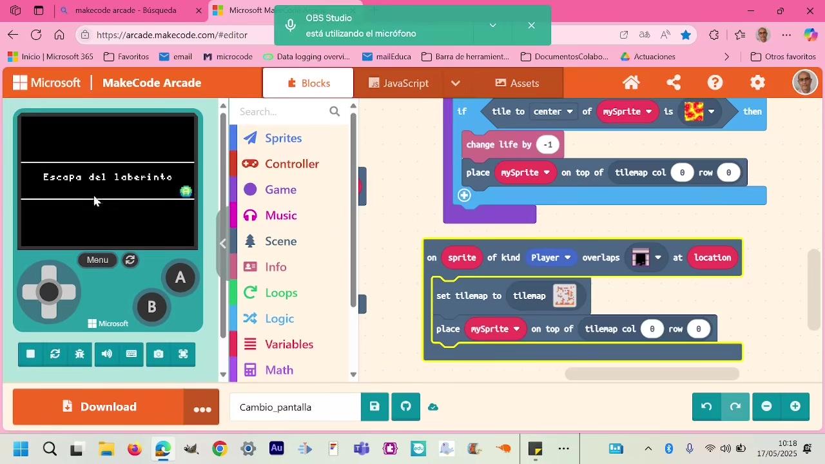Dismiss the OBS Studio microphone notification
This screenshot has width=825, height=464.
531,25
